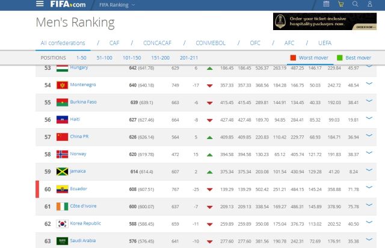Click the red Worst mover swatch
Image resolution: width=385 pixels, height=248 pixels.
pos(293,58)
